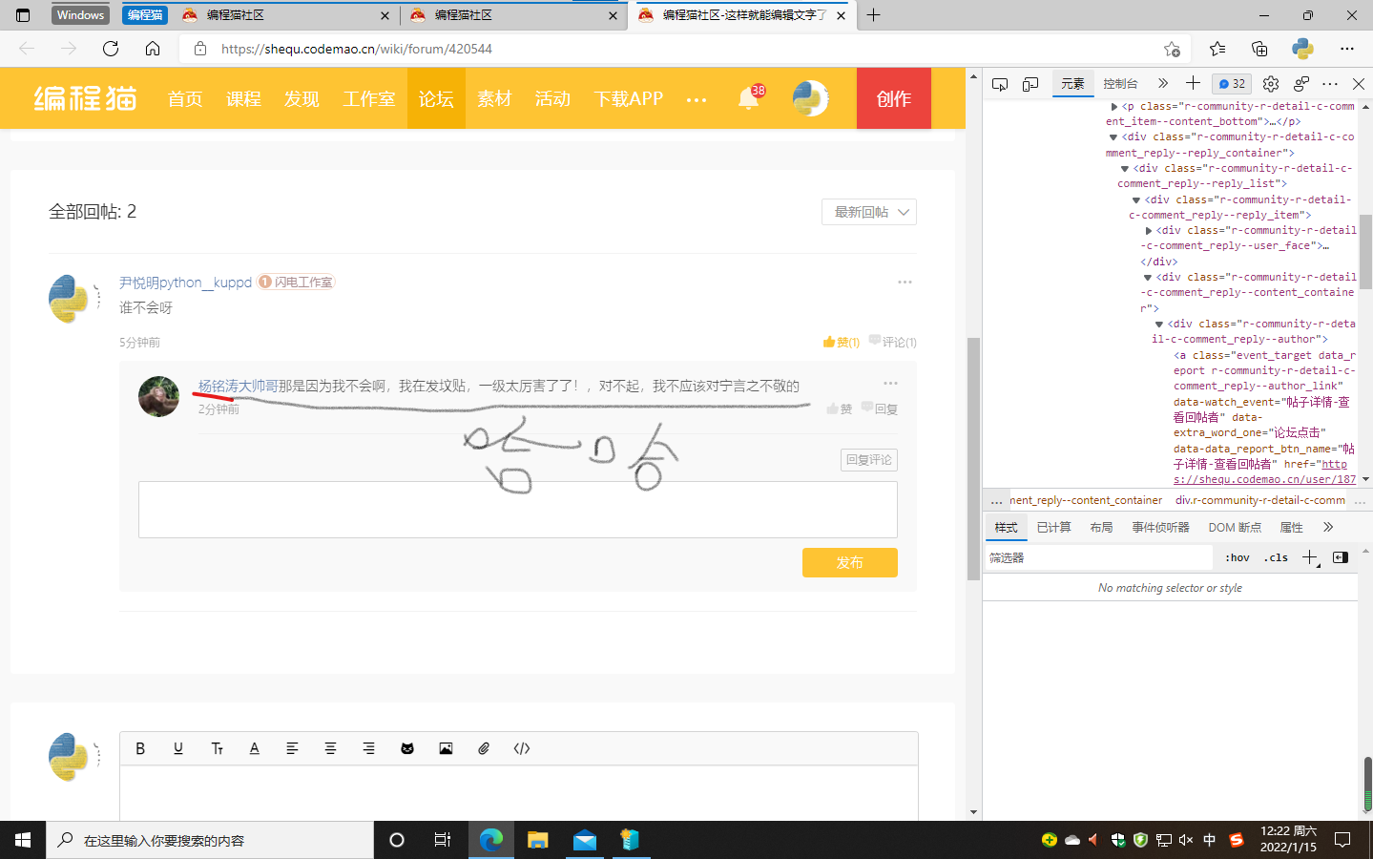Switch to 控制台 tab in DevTools
Viewport: 1373px width, 859px height.
(x=1120, y=84)
